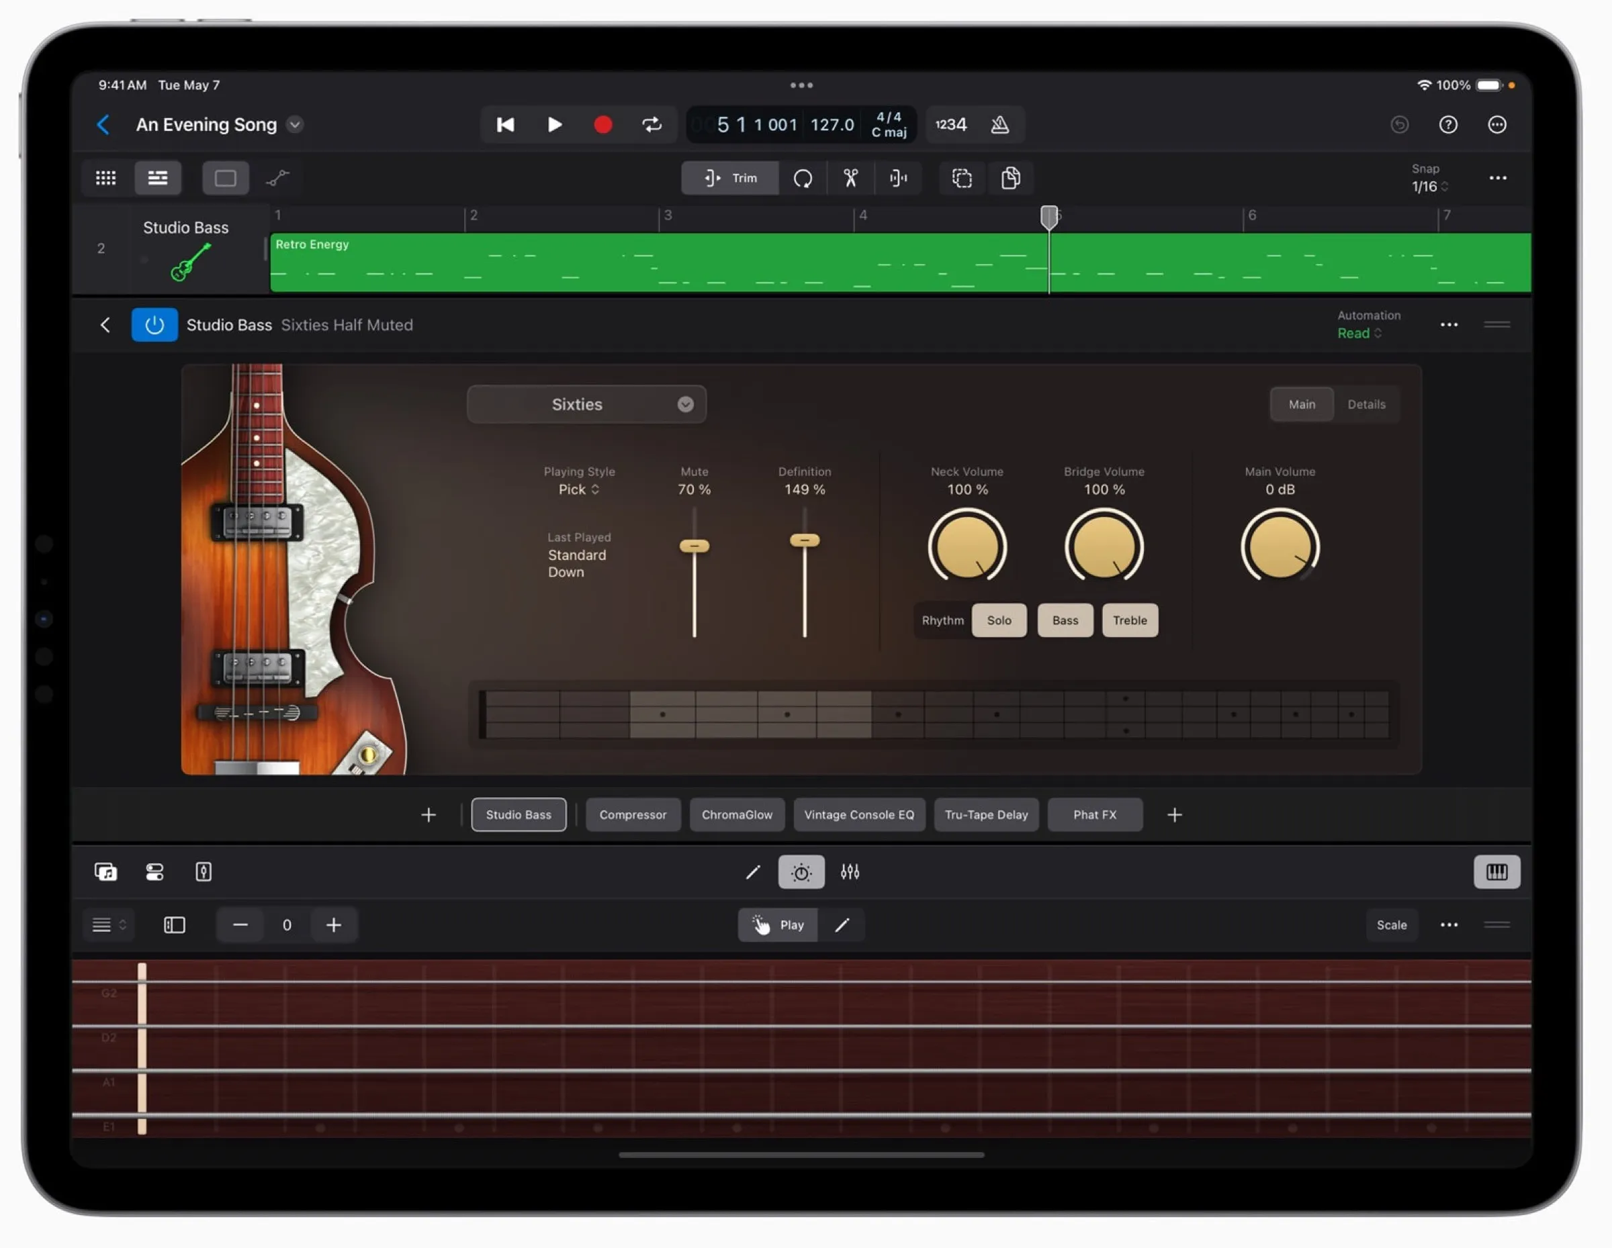Switch to Live Loops grid view

pos(105,177)
